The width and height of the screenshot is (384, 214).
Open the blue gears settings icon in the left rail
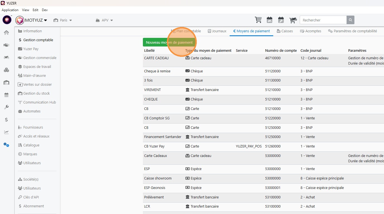(6, 145)
